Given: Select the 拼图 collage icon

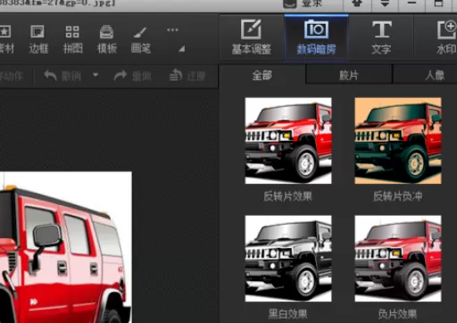Looking at the screenshot, I should [x=72, y=39].
